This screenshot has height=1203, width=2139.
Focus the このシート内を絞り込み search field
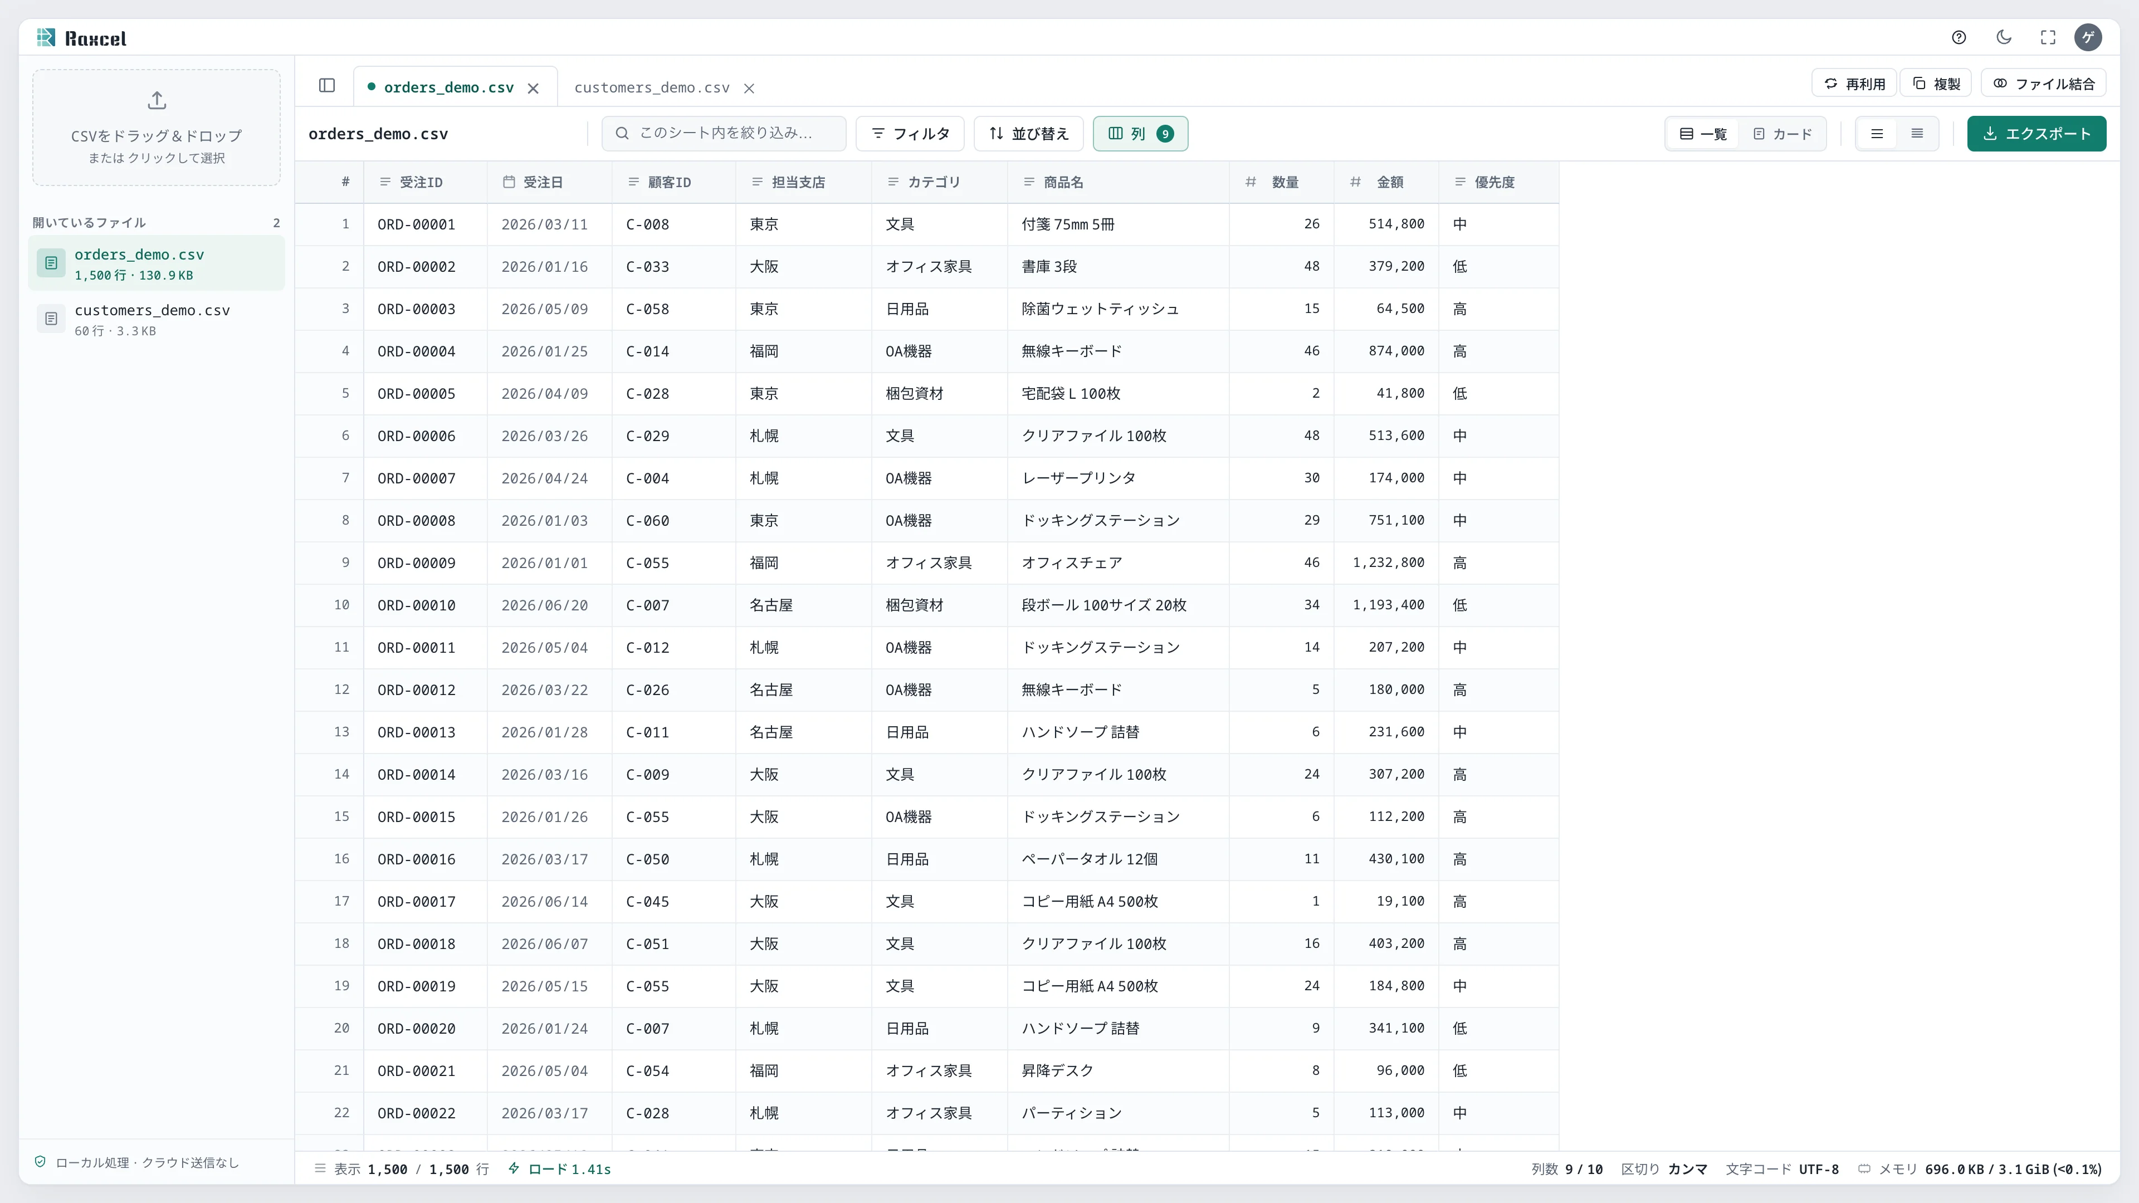click(x=724, y=134)
